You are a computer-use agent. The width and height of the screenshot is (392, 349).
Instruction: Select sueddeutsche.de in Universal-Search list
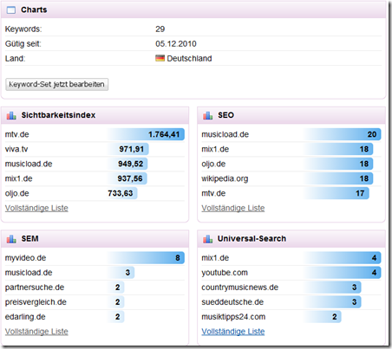click(x=232, y=302)
